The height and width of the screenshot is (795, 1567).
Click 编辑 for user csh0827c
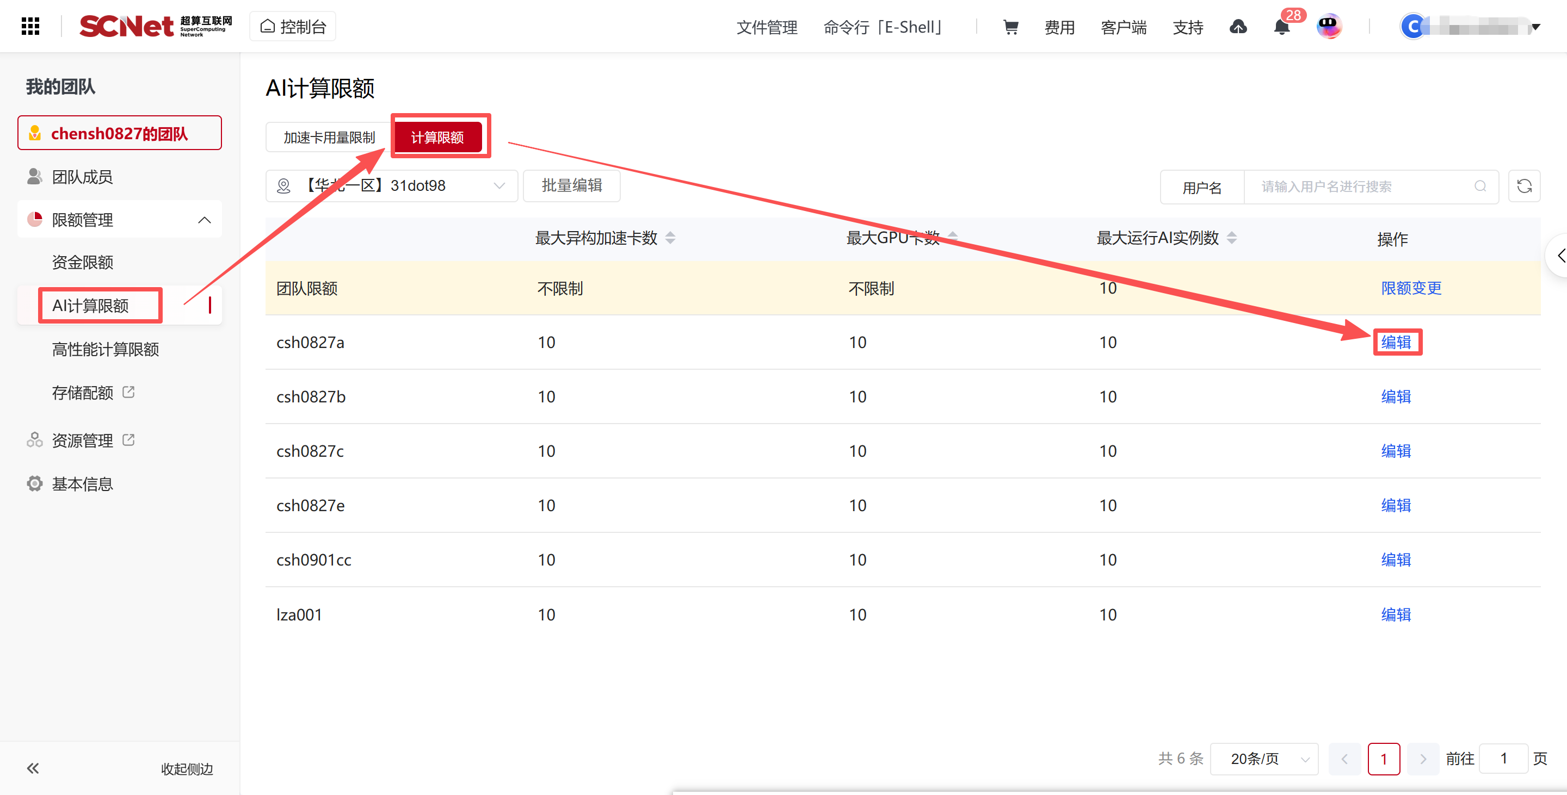pos(1396,450)
